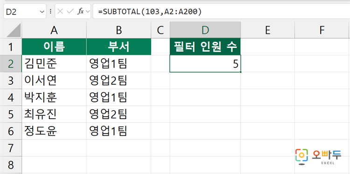The image size is (350, 174).
Task: Select column D header
Action: pos(205,30)
